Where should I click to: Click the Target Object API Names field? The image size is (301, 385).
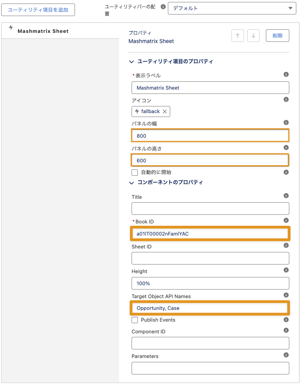[x=210, y=308]
